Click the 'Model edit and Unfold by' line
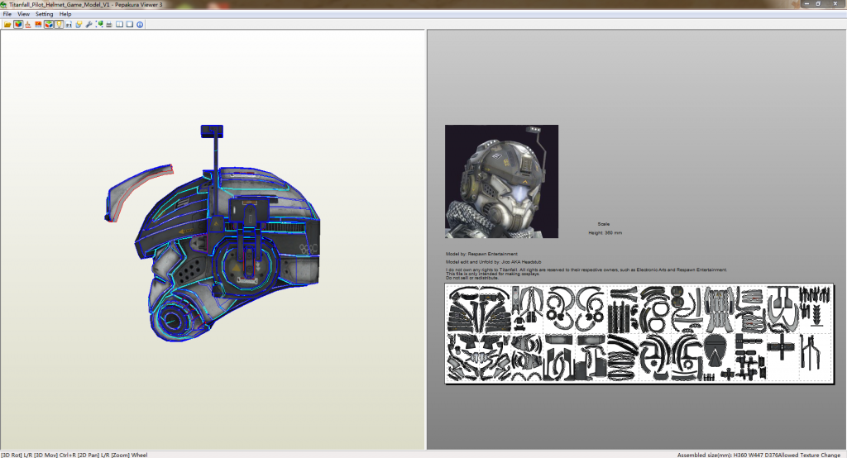847x458 pixels. [493, 262]
